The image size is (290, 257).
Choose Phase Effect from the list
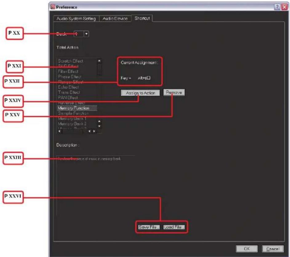click(70, 77)
